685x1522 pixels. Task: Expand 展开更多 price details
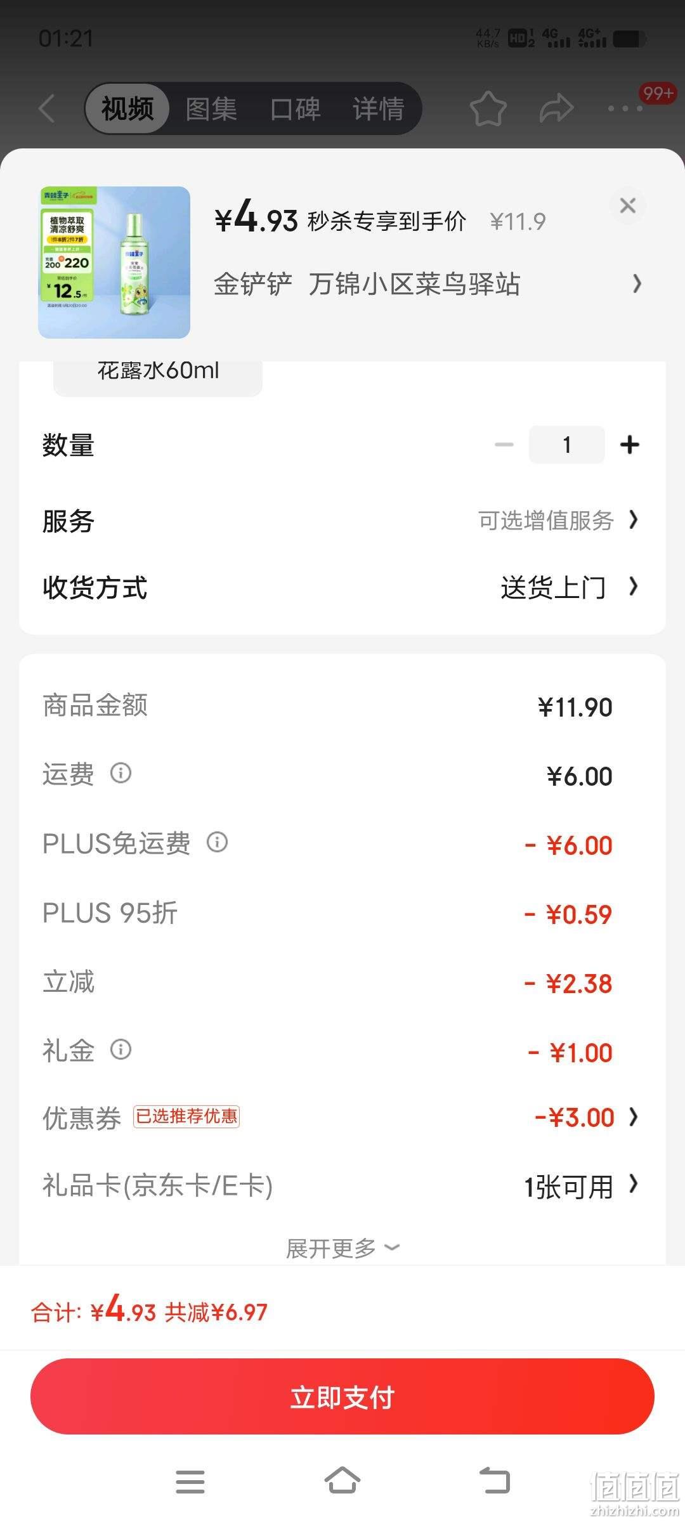coord(342,1248)
